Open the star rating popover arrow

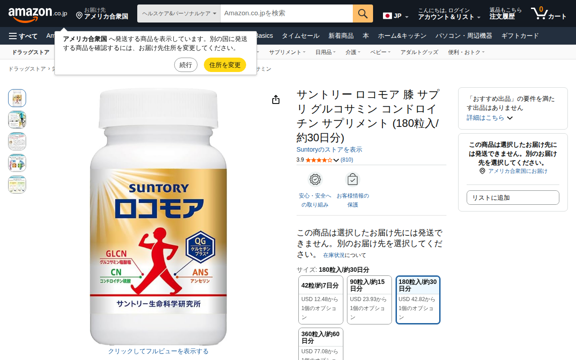(x=336, y=160)
